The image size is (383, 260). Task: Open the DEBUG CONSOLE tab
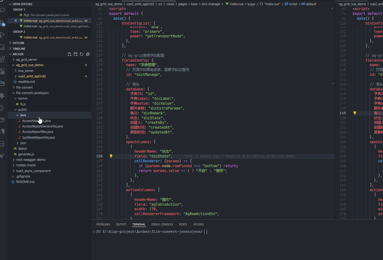(x=162, y=225)
